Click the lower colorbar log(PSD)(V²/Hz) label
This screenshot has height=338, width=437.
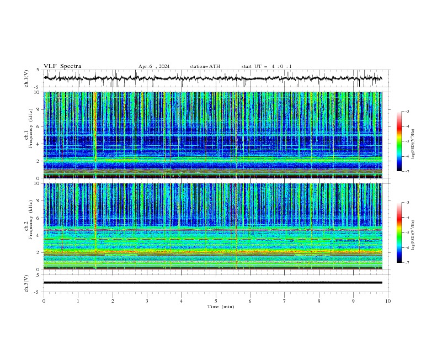[413, 235]
